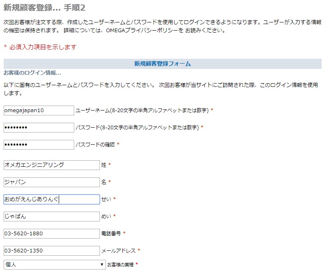Click the めい label
The width and height of the screenshot is (329, 272).
point(106,216)
